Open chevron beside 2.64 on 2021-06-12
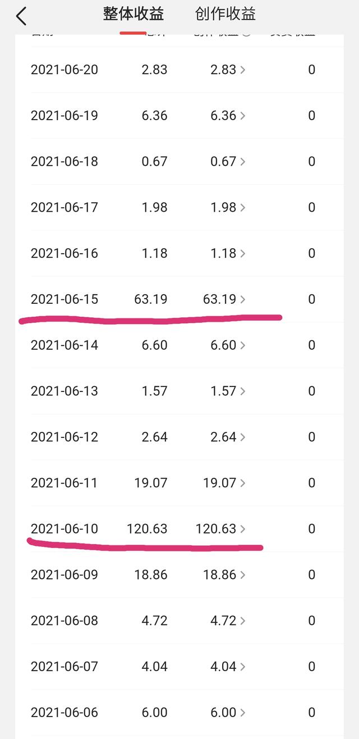 [x=242, y=437]
